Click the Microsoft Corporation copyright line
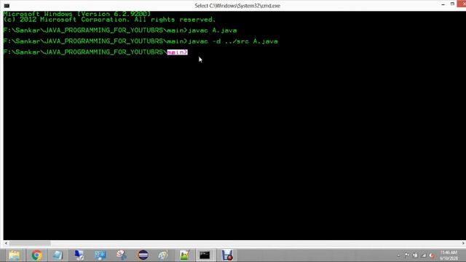The height and width of the screenshot is (262, 466). [109, 20]
